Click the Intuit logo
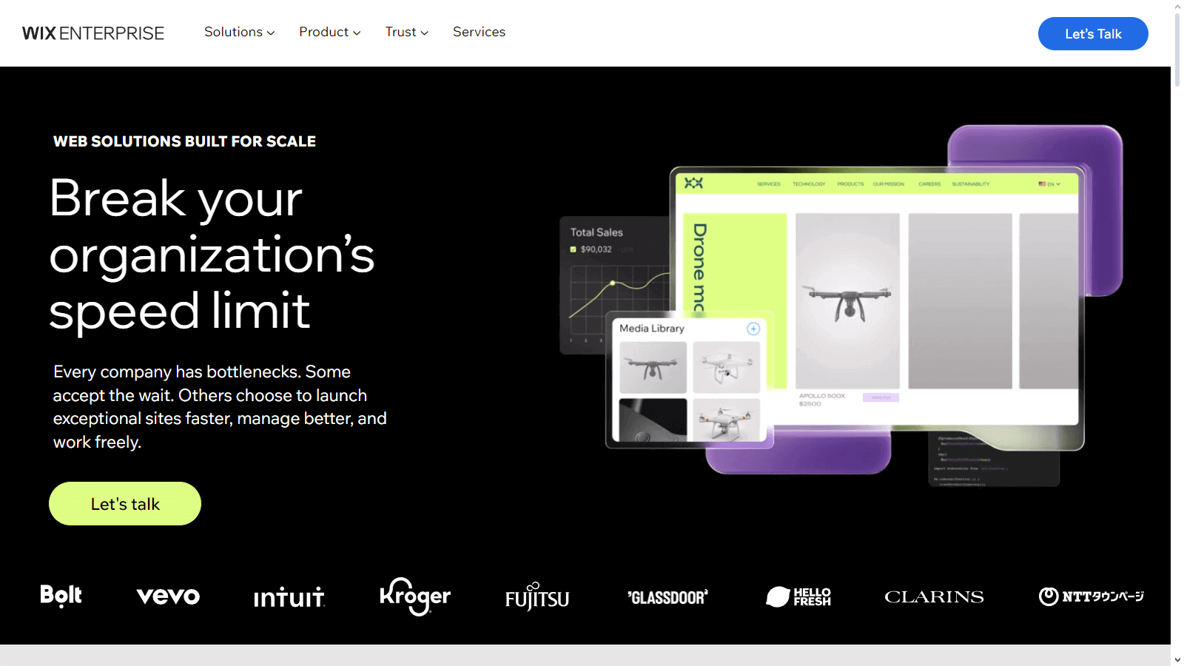This screenshot has width=1184, height=666. 289,598
